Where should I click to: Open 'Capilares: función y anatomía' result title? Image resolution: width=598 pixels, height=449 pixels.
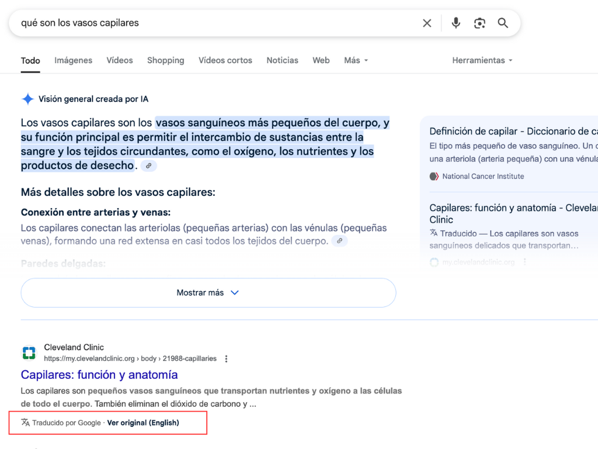click(x=99, y=375)
